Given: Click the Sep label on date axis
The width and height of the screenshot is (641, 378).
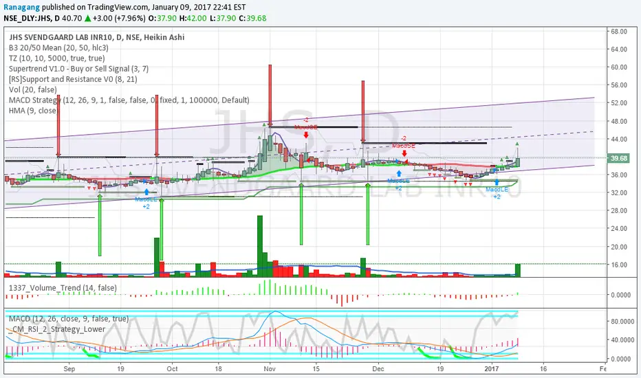Looking at the screenshot, I should [x=69, y=369].
